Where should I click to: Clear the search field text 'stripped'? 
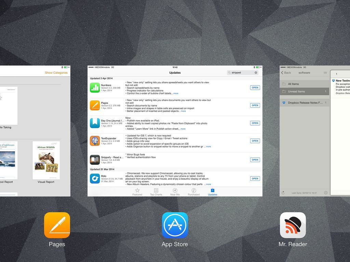point(256,73)
